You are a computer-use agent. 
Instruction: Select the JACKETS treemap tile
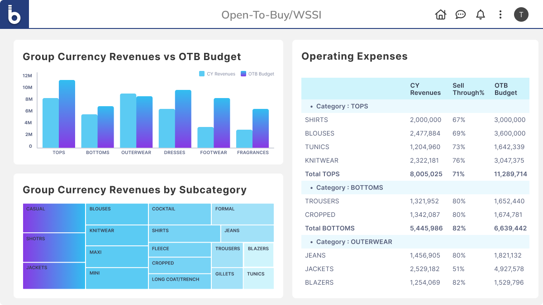click(54, 276)
